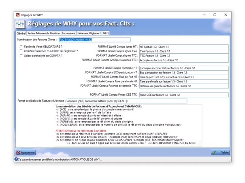The height and width of the screenshot is (183, 245).
Task: Toggle Contrôler l'existence d'un CODE de Règlement
Action: click(21, 51)
